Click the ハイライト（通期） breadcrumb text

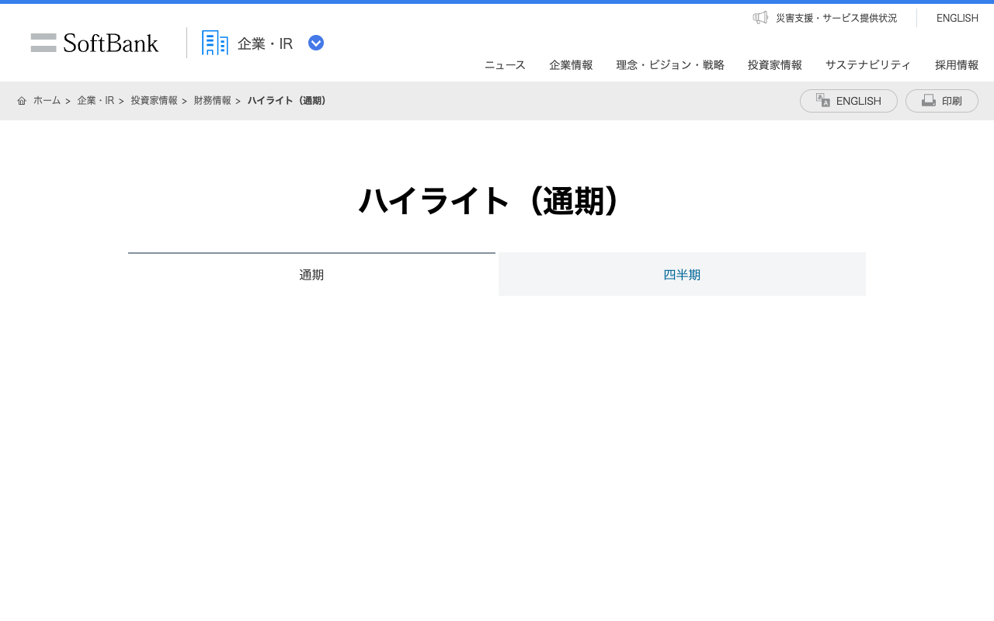(288, 101)
